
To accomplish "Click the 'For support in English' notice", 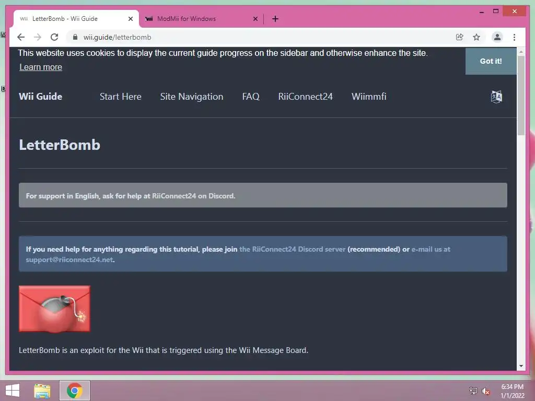I will [263, 195].
